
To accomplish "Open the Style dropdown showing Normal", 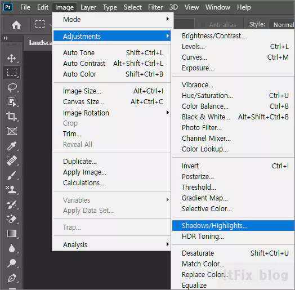I will pyautogui.click(x=281, y=25).
